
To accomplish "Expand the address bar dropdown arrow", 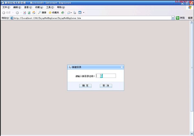I will coord(173,18).
